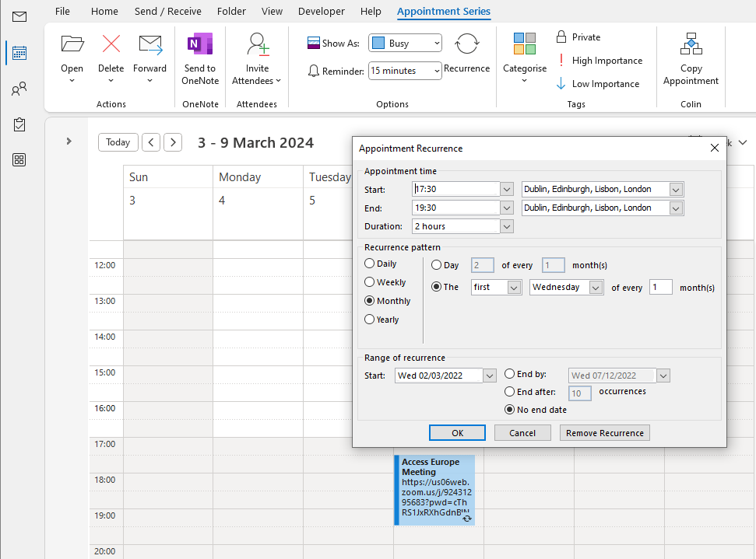Switch to the Developer tab
Viewport: 756px width, 559px height.
click(x=321, y=11)
